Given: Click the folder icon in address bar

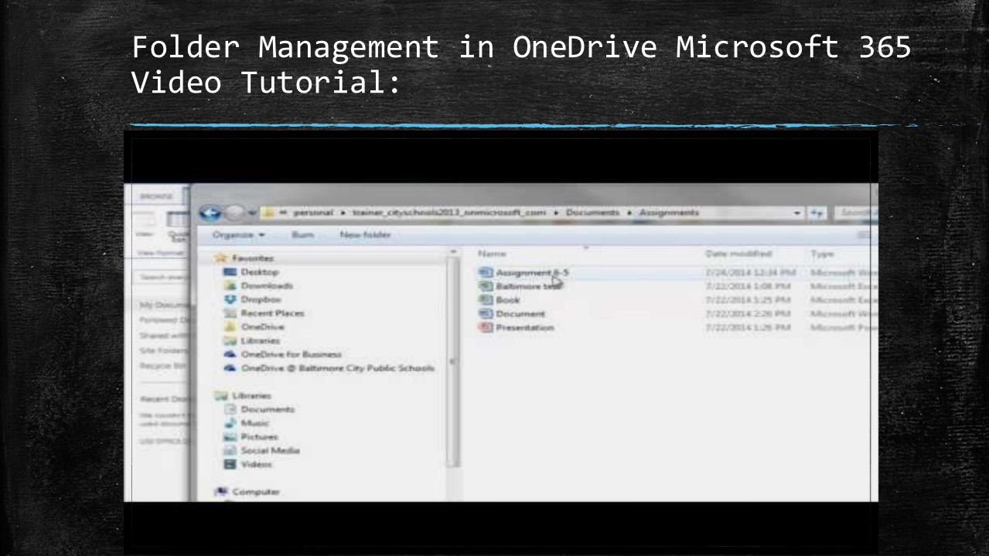Looking at the screenshot, I should (267, 212).
